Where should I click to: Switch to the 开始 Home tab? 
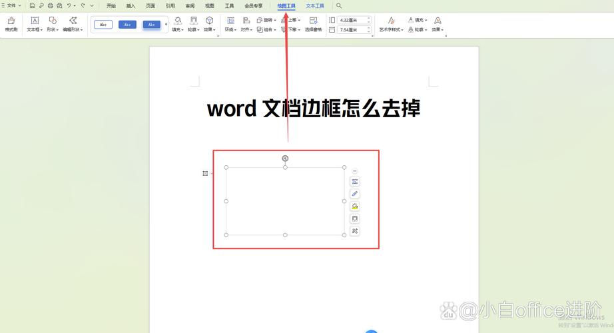[111, 6]
